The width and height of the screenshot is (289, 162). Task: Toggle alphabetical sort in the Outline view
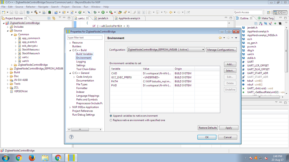[261, 24]
